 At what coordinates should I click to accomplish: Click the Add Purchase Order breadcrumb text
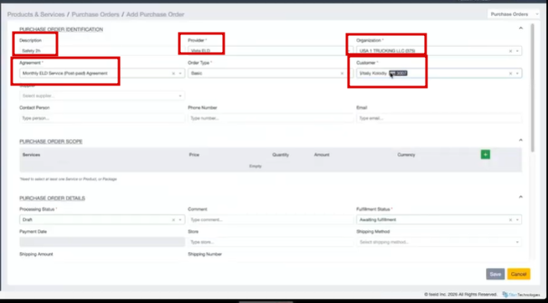tap(155, 14)
